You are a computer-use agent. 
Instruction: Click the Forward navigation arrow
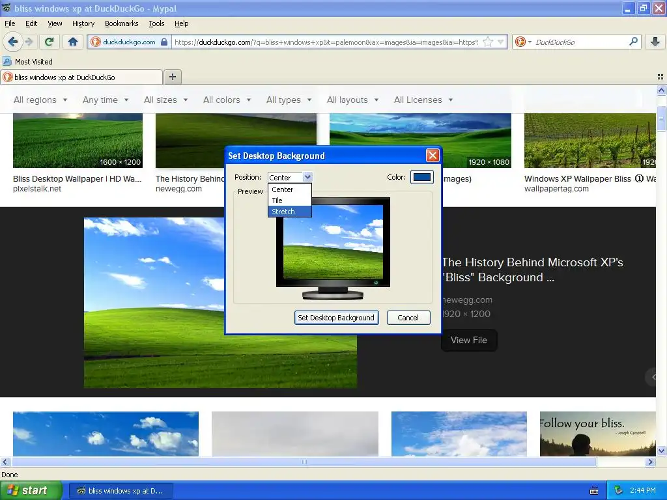click(29, 42)
